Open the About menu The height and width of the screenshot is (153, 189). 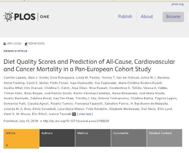(x=147, y=17)
